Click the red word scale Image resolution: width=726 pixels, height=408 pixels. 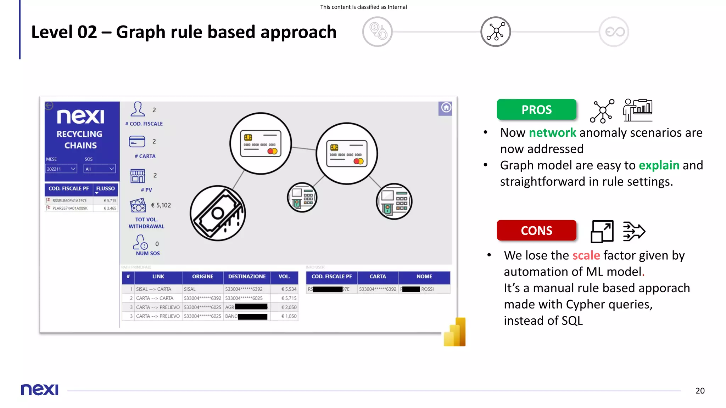586,255
